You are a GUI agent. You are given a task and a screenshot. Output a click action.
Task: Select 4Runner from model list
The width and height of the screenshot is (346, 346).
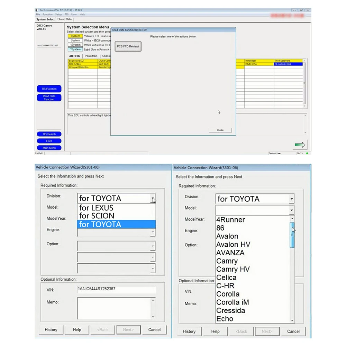[253, 220]
